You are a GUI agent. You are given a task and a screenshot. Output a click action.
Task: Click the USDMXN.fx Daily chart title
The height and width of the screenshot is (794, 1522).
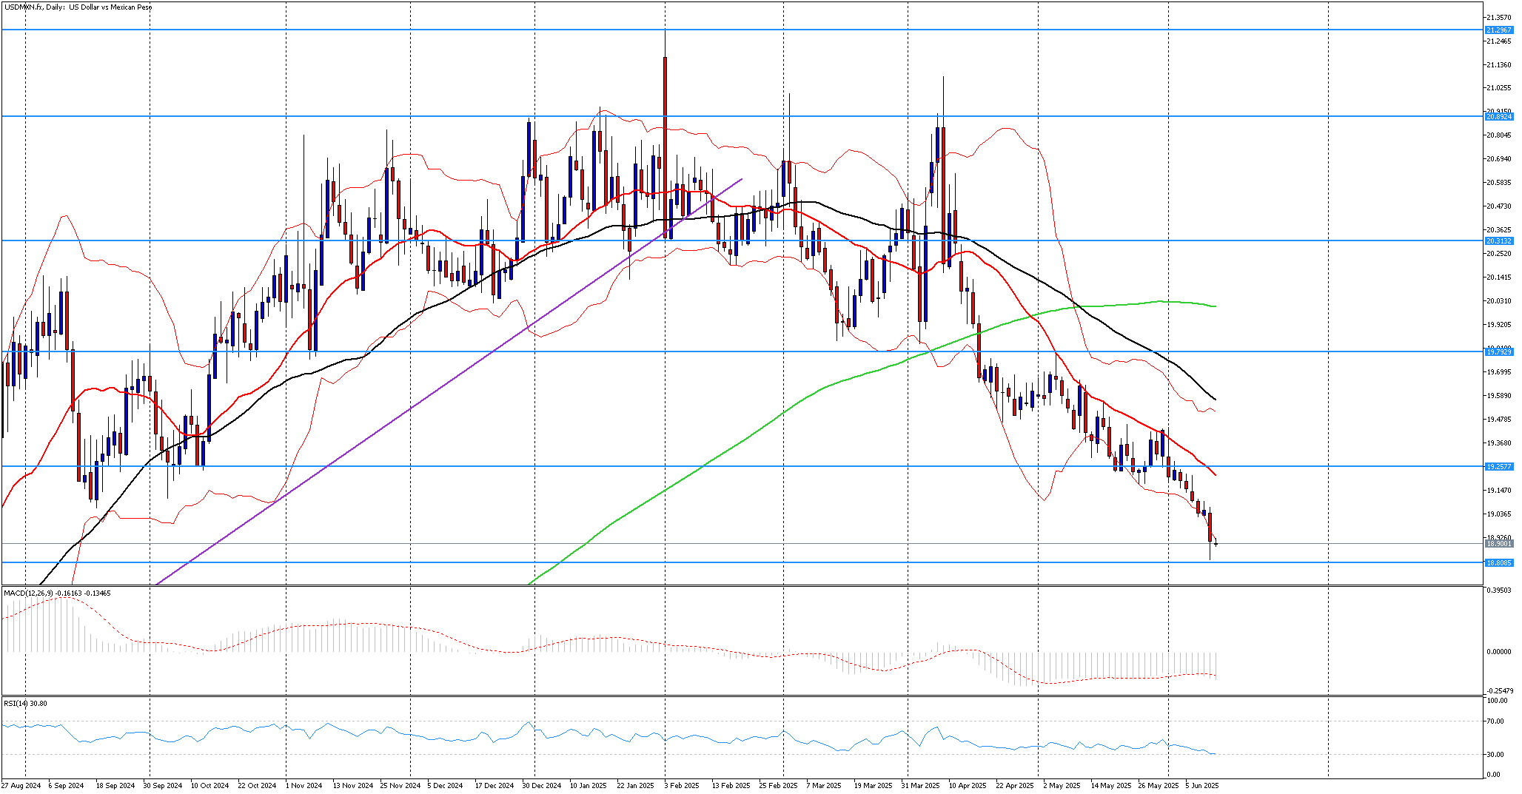[78, 7]
